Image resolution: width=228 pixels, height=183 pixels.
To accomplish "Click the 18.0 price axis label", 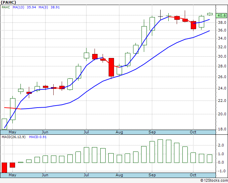I will click(222, 129).
